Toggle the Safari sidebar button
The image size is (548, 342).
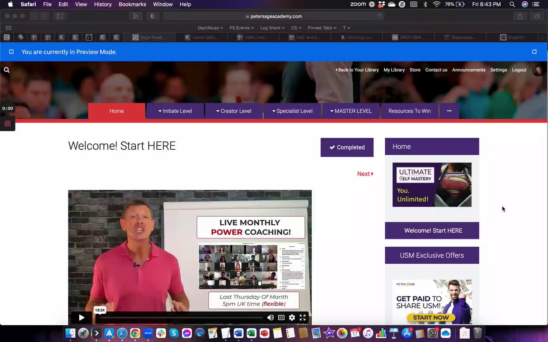(x=60, y=16)
